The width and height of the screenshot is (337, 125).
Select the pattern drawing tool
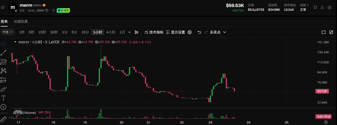3,71
